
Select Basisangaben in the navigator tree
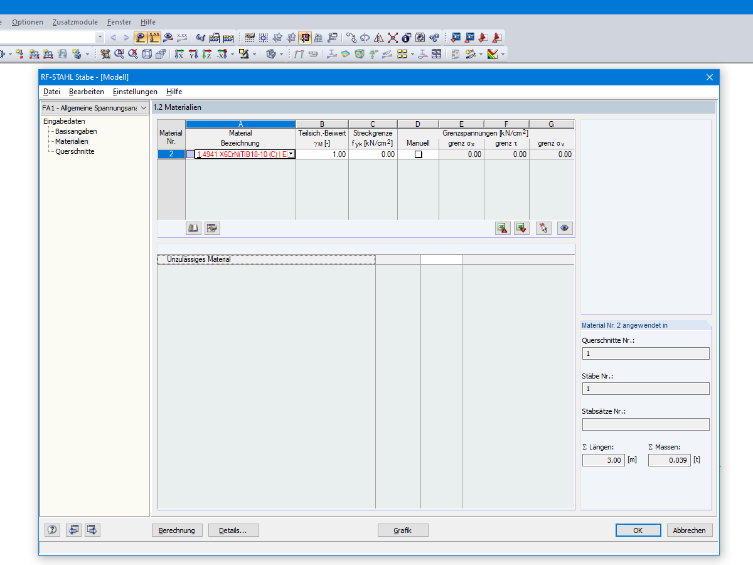76,131
